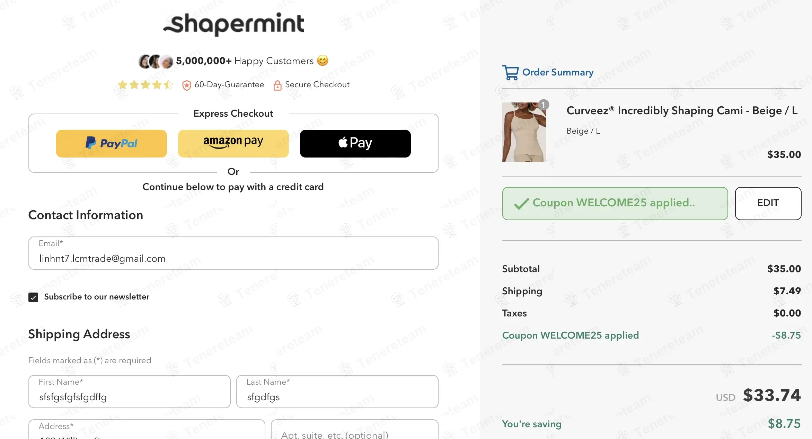Click the happy customers avatar group
The width and height of the screenshot is (812, 439).
click(156, 61)
